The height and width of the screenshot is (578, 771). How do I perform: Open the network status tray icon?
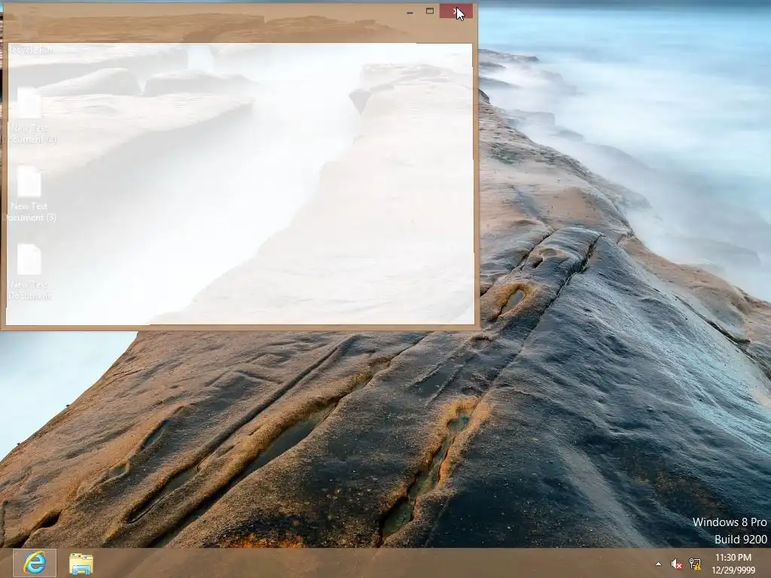click(695, 564)
